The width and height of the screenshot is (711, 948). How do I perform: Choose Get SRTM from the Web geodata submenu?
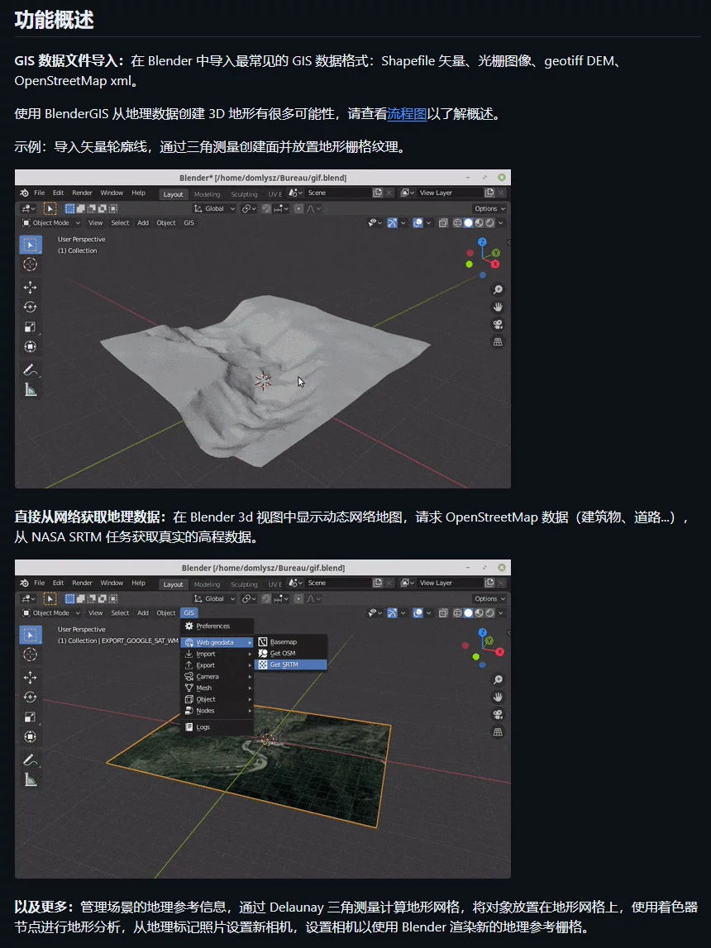284,665
